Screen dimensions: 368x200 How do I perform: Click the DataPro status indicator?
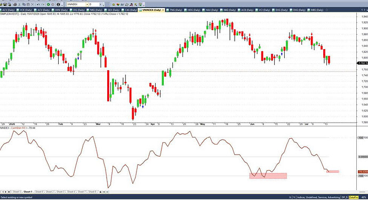354,197
